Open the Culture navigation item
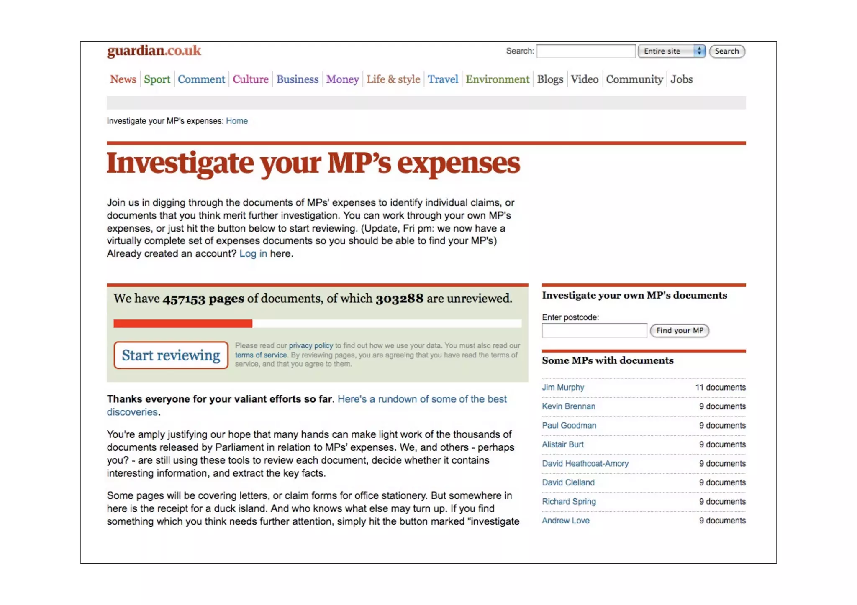Screen dimensions: 857x605 click(250, 79)
